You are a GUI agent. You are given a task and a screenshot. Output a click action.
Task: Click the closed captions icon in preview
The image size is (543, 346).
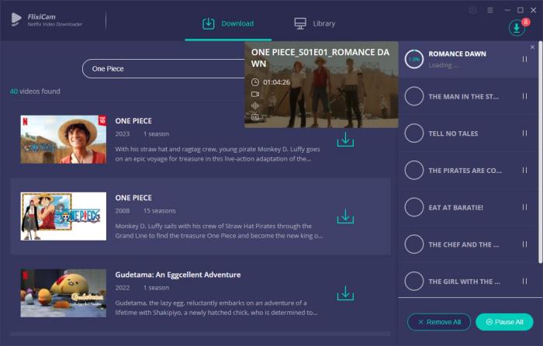pos(255,116)
